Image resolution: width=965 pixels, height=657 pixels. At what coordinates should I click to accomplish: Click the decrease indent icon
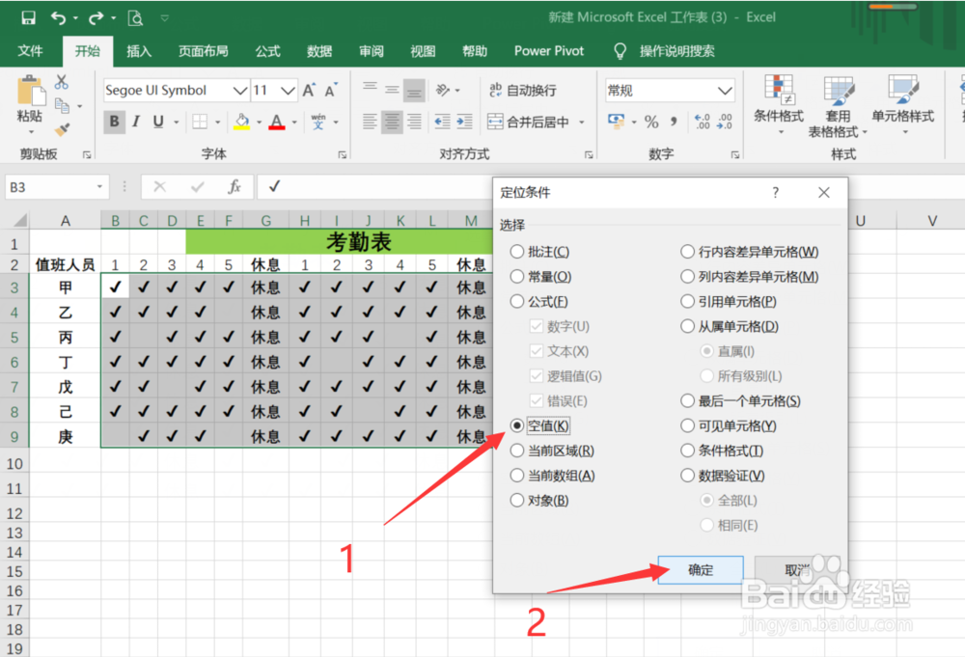point(442,122)
